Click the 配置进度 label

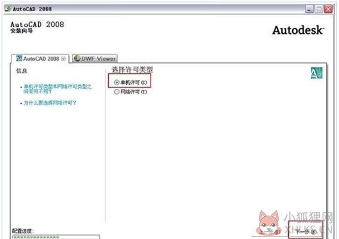[x=23, y=231]
